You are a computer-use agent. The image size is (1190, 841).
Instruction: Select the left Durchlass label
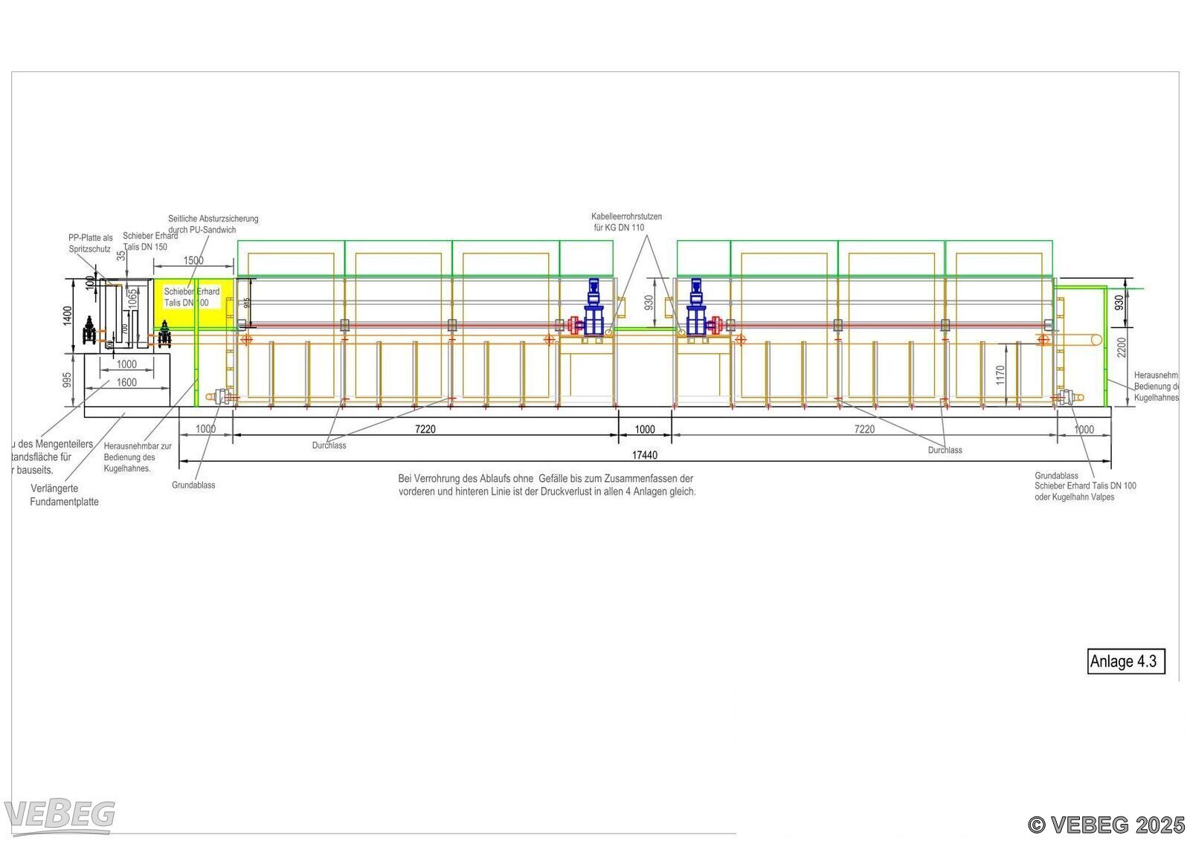[x=329, y=445]
